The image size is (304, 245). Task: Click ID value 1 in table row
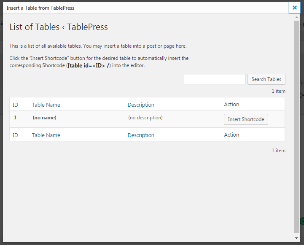pyautogui.click(x=15, y=118)
